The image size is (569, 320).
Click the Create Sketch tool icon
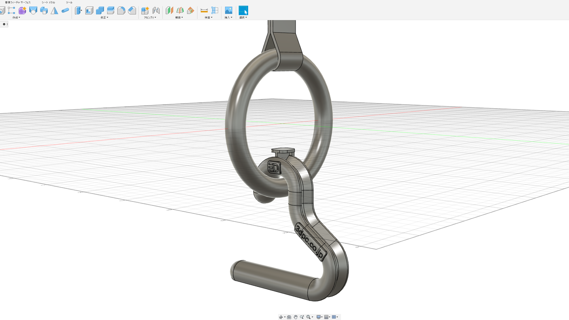[x=11, y=10]
